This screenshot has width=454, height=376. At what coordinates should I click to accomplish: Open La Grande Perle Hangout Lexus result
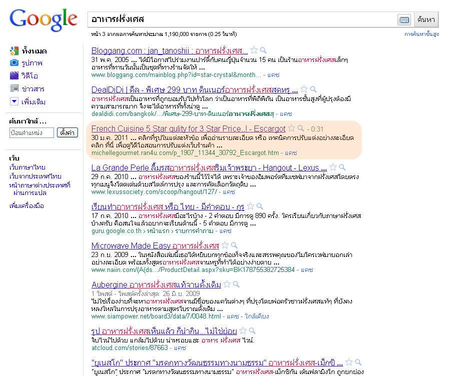tap(209, 167)
